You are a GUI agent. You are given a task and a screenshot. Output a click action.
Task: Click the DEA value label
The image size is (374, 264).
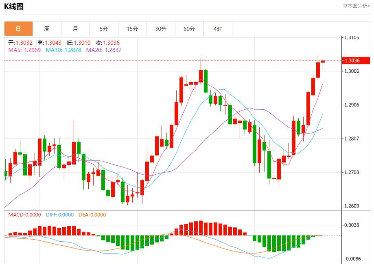click(x=92, y=215)
